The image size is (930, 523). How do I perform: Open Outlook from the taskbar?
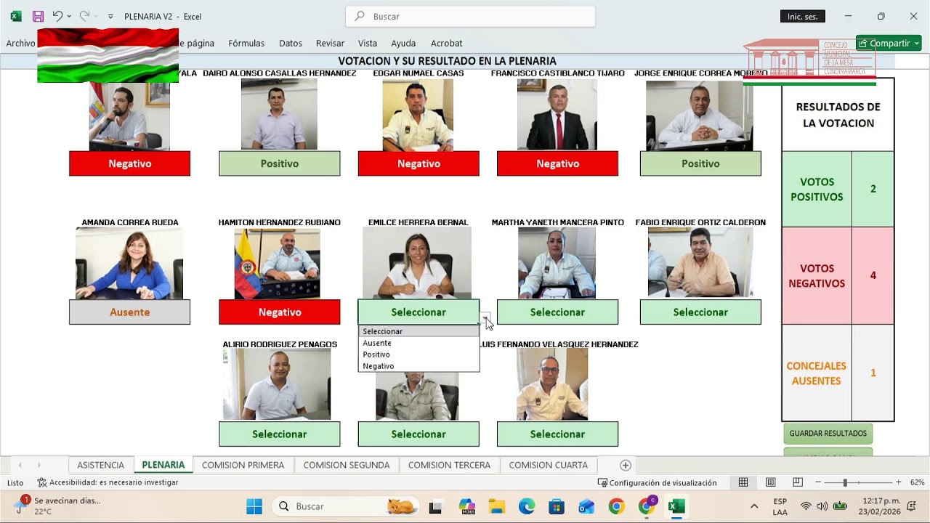tap(586, 506)
